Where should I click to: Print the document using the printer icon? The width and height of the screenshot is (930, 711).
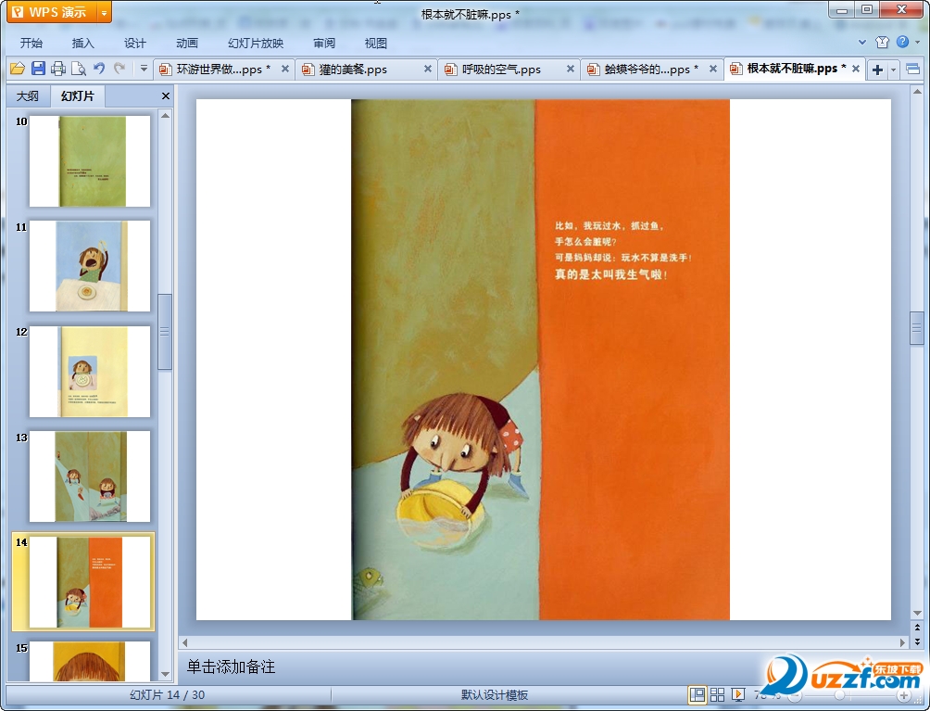pyautogui.click(x=58, y=69)
